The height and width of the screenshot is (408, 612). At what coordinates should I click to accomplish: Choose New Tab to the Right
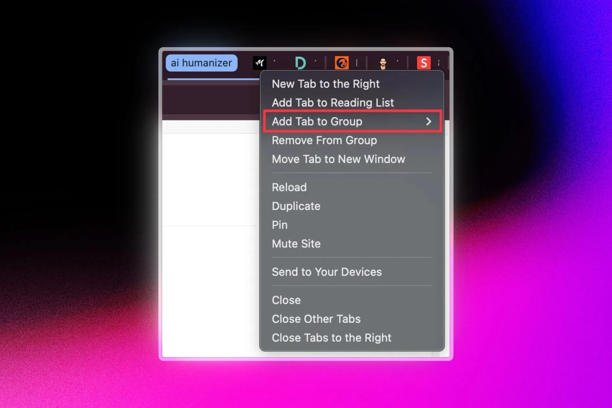pos(325,84)
